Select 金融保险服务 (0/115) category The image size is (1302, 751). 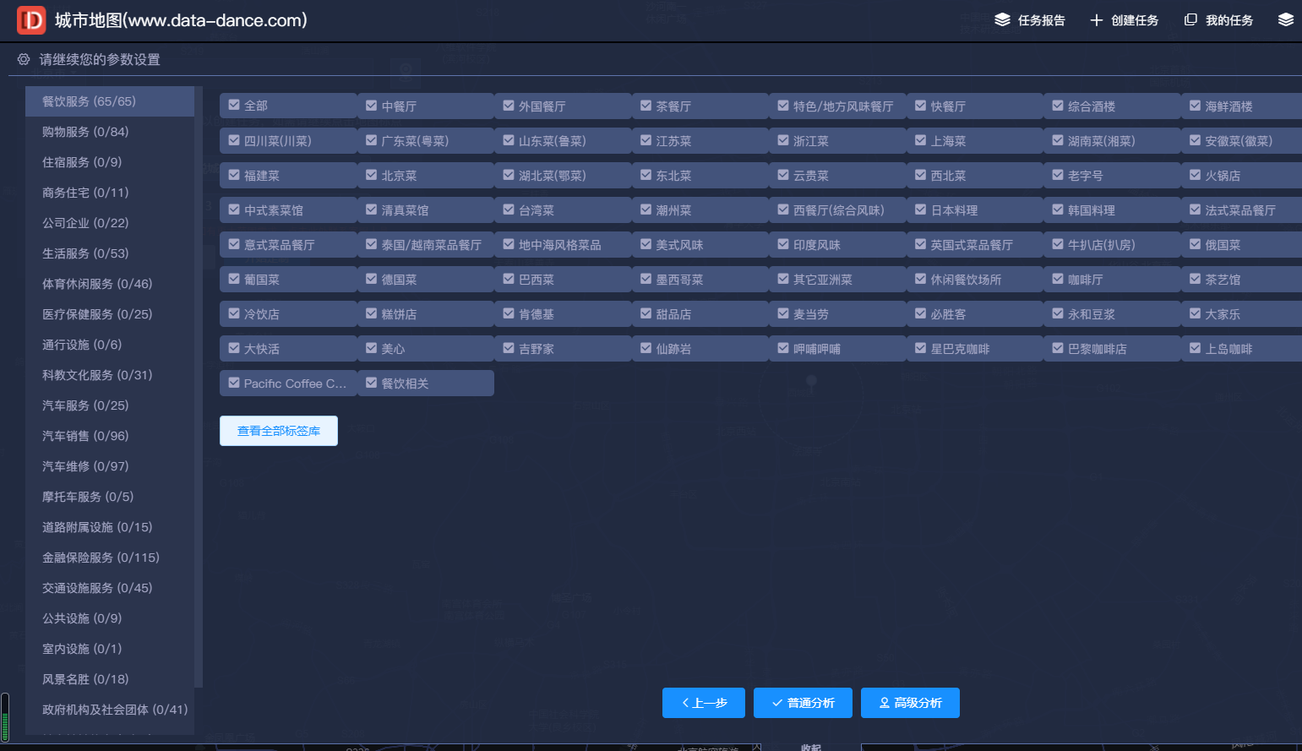pos(110,558)
